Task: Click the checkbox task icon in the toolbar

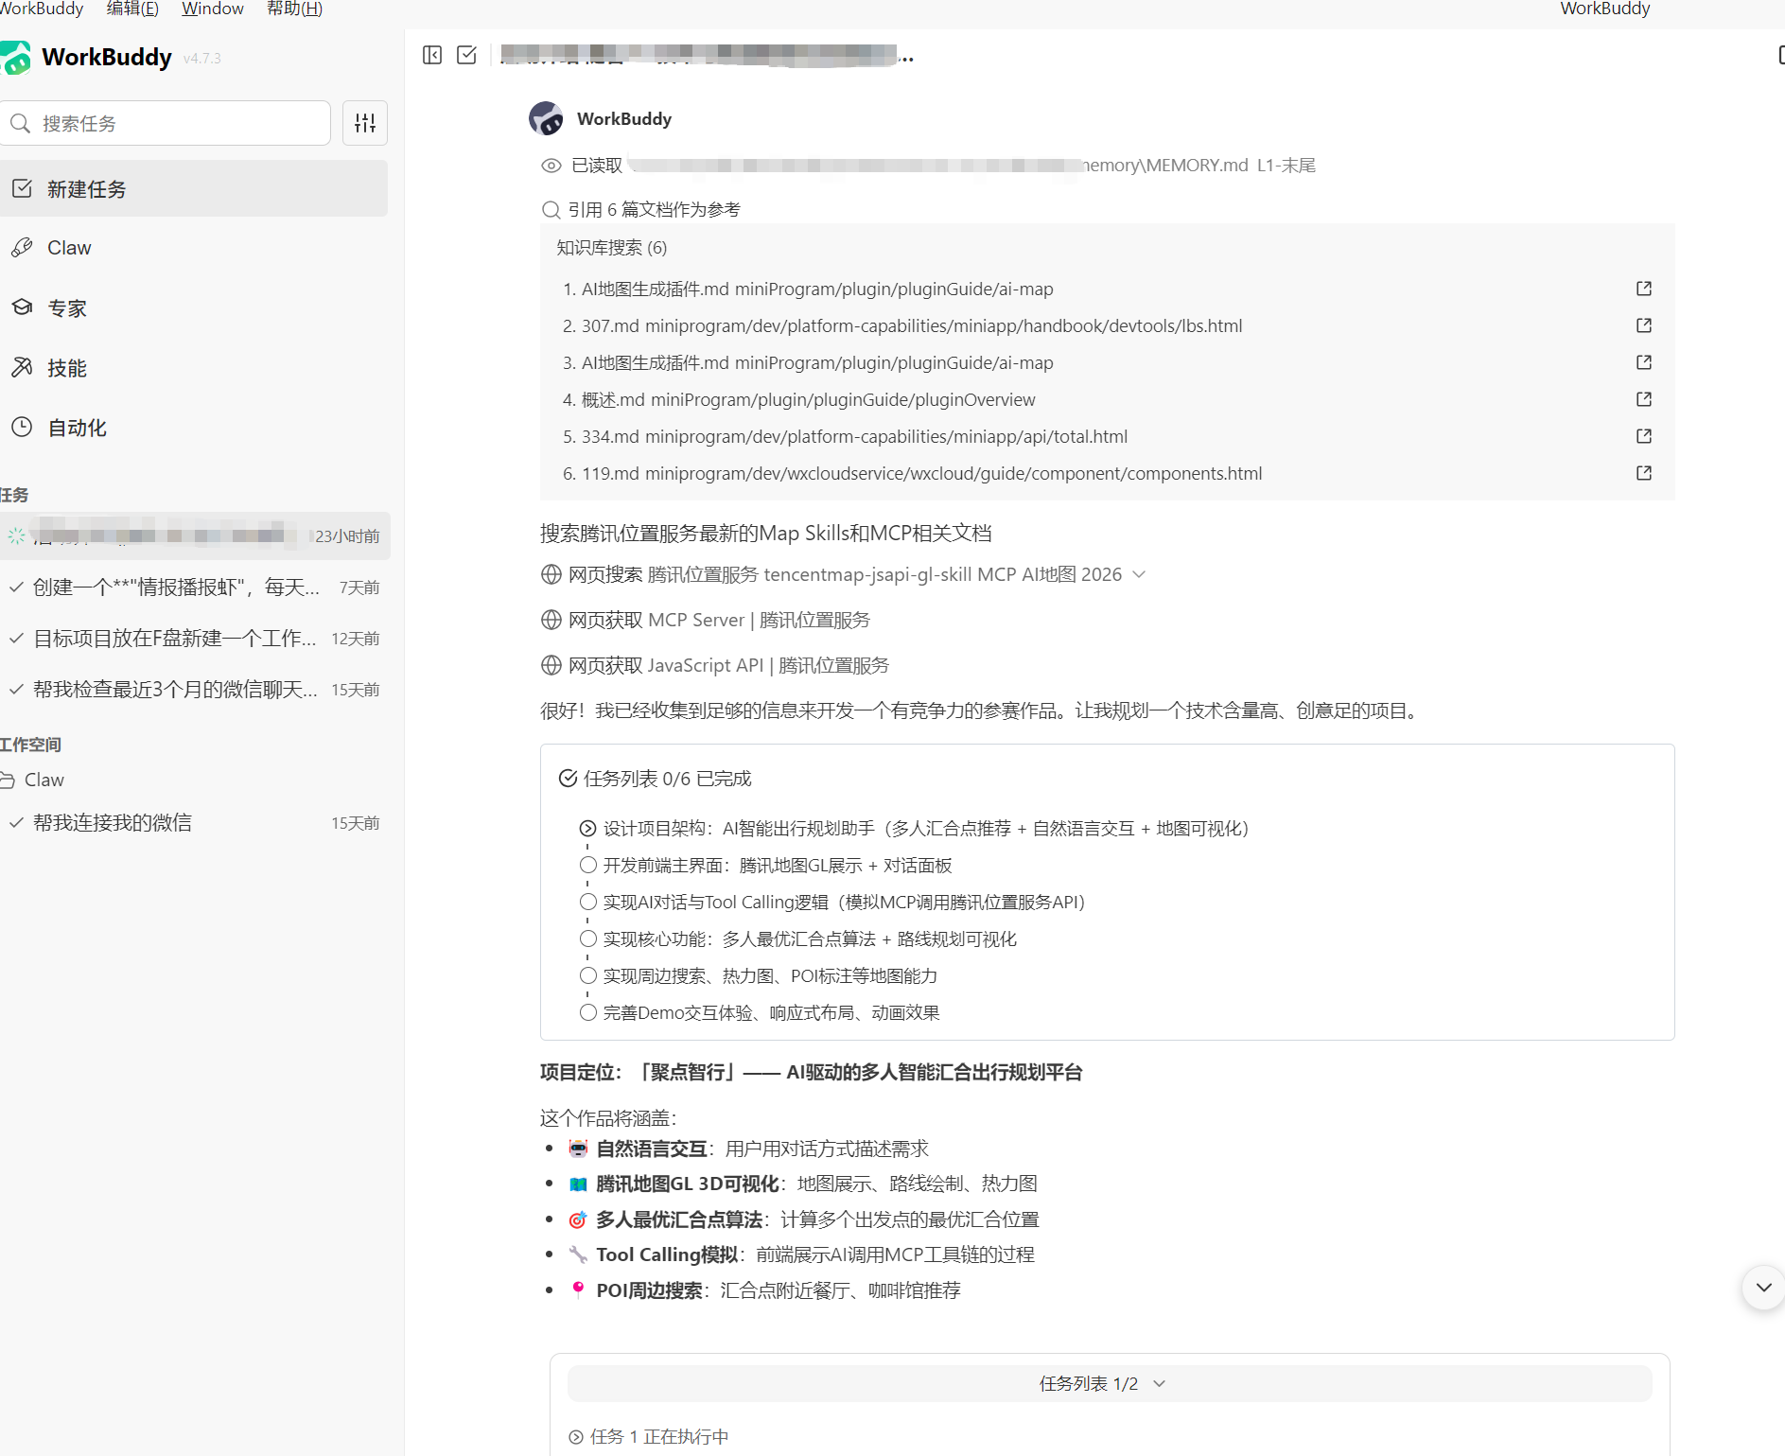Action: point(465,55)
